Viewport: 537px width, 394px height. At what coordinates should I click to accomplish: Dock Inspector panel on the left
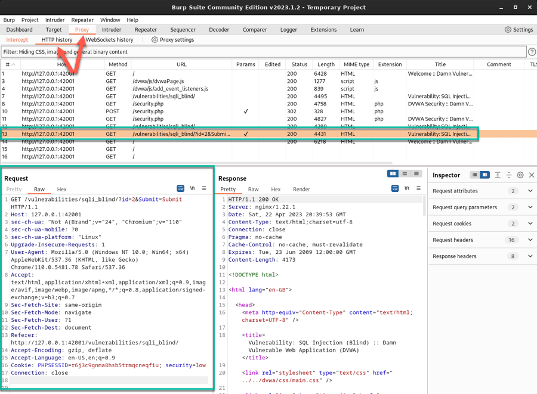(475, 175)
